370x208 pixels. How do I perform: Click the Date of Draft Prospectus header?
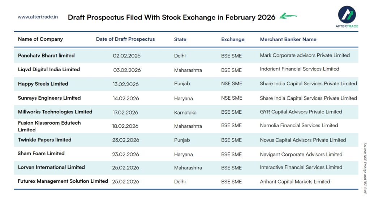125,39
